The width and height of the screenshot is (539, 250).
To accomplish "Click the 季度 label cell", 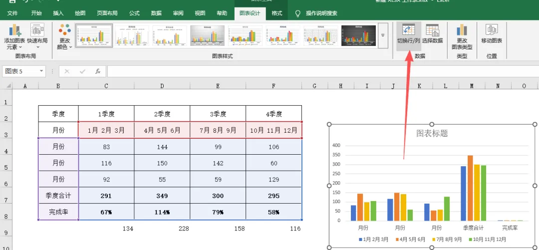I will 58,114.
